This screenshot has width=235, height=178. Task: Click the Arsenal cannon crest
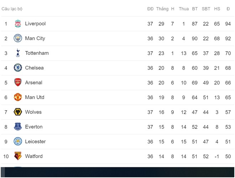click(18, 82)
